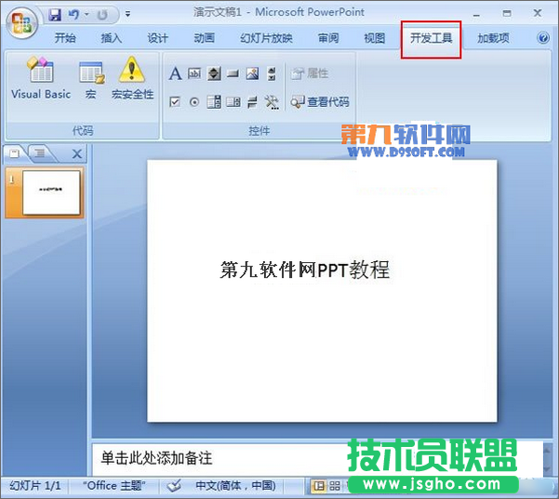Open 宏安全性 macro security settings
Viewport: 559px width, 499px height.
[x=132, y=78]
